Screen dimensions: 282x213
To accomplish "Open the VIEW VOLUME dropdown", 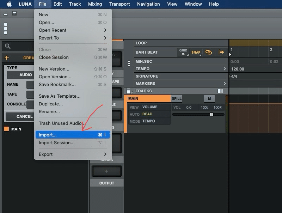I will [149, 107].
